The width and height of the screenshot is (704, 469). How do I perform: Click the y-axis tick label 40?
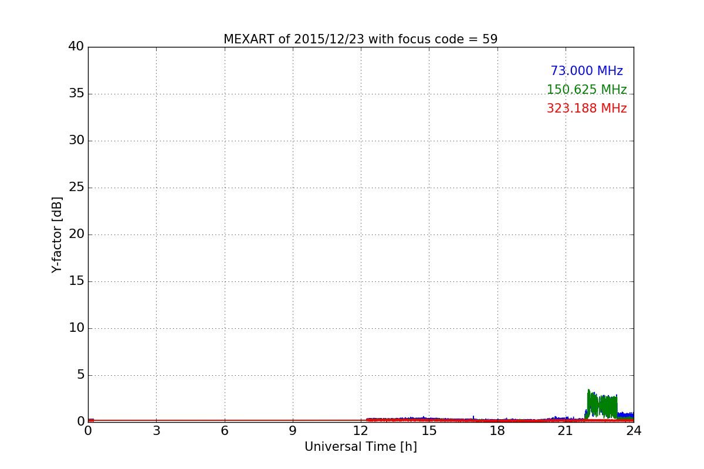[76, 46]
